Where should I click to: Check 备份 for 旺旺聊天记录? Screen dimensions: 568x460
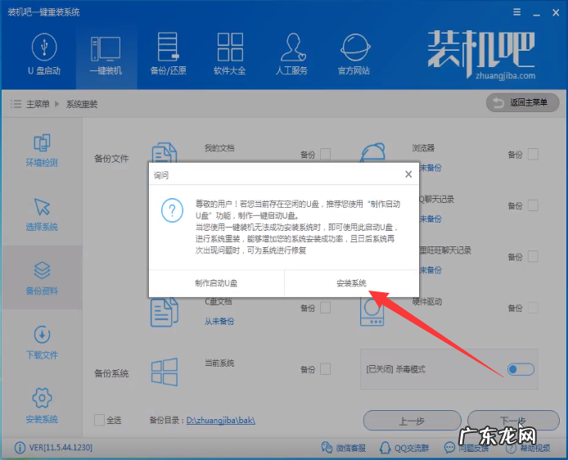(533, 256)
